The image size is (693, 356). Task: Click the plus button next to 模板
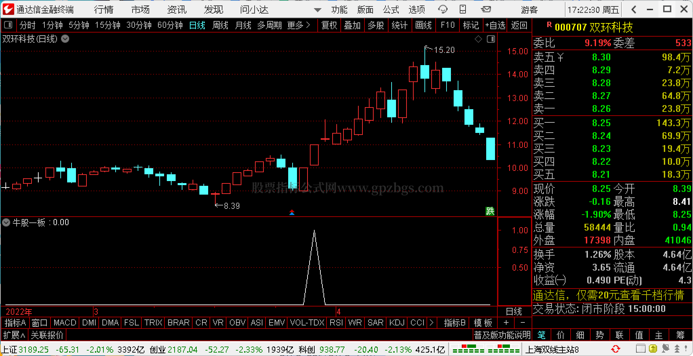[x=506, y=322]
